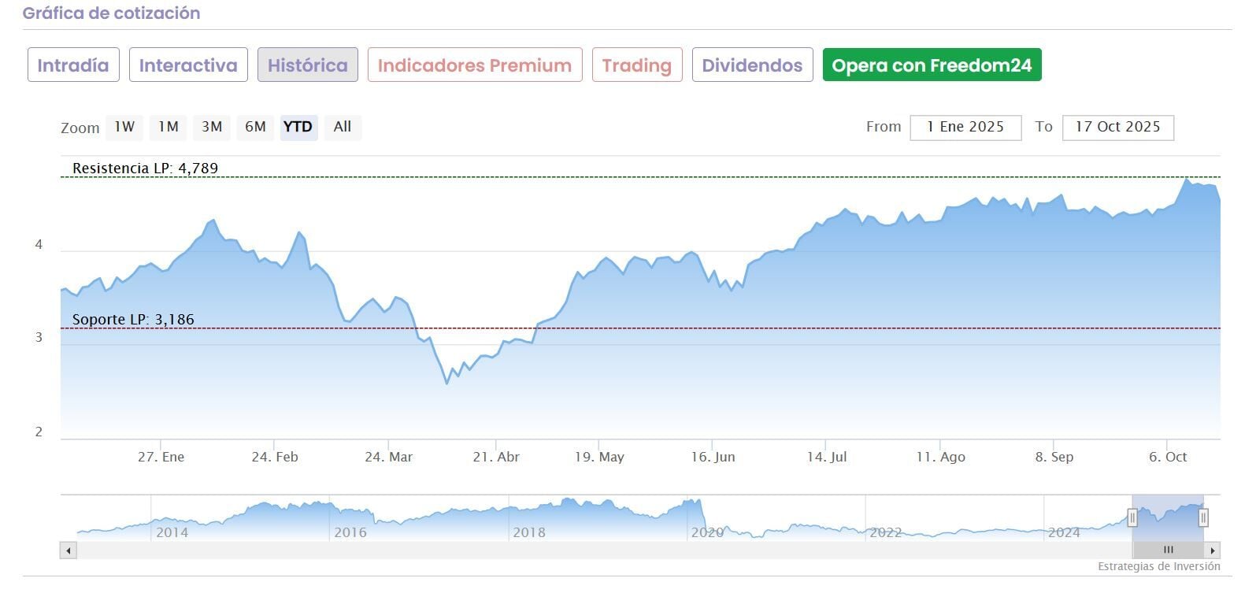Click the From date field
Viewport: 1256px width, 593px height.
pos(965,128)
